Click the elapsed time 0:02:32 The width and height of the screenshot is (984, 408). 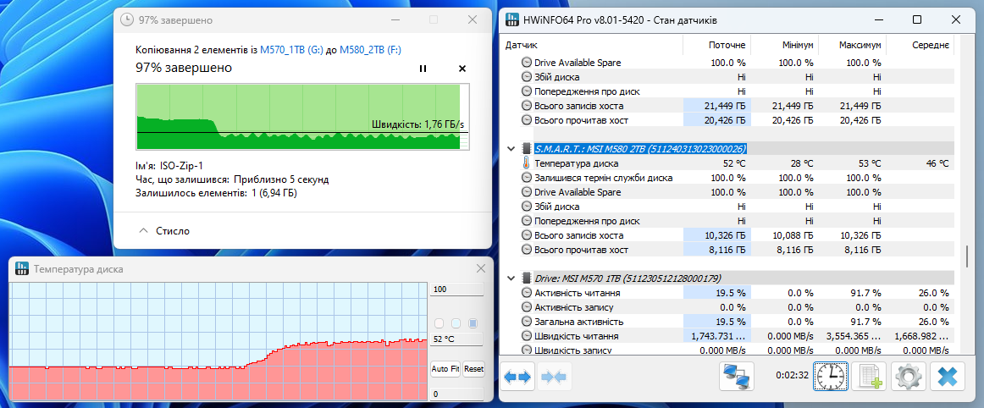tap(792, 377)
